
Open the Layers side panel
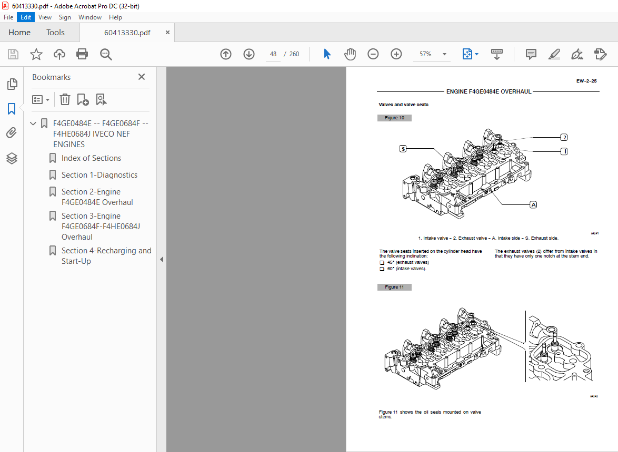(12, 158)
